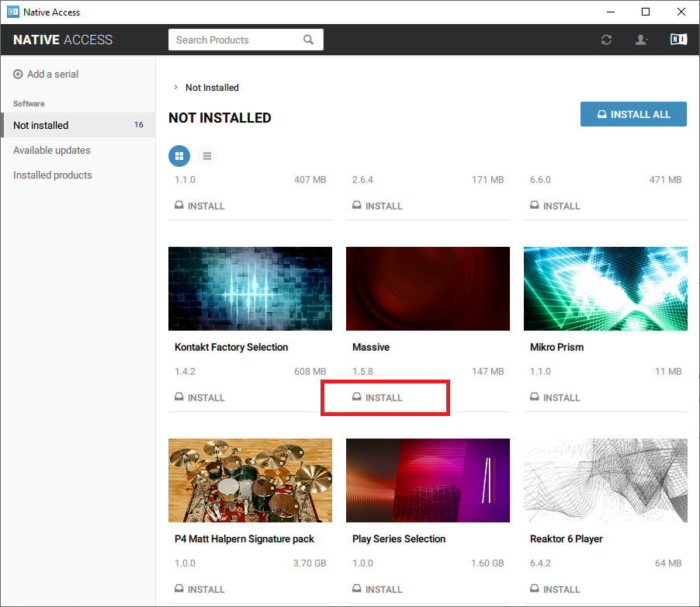
Task: Click the Mikro Prism thumbnail
Action: [x=605, y=289]
